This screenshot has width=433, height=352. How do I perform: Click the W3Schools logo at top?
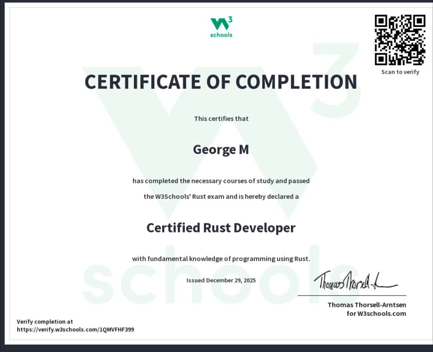coord(221,27)
